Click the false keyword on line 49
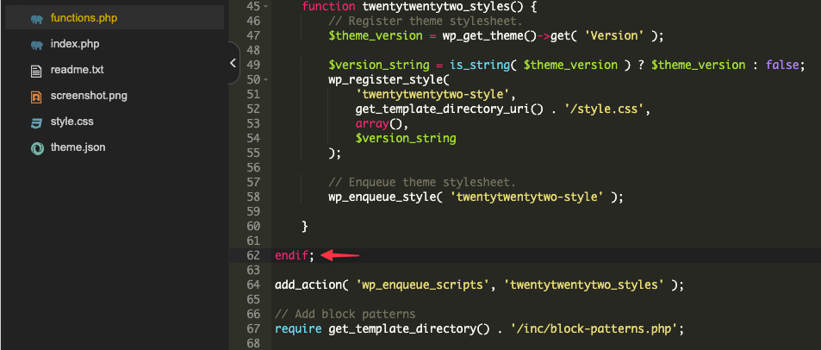Screen dimensions: 821x350 781,65
